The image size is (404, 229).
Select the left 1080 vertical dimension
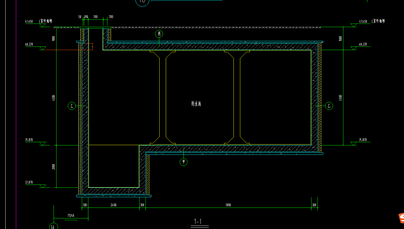coord(53,39)
